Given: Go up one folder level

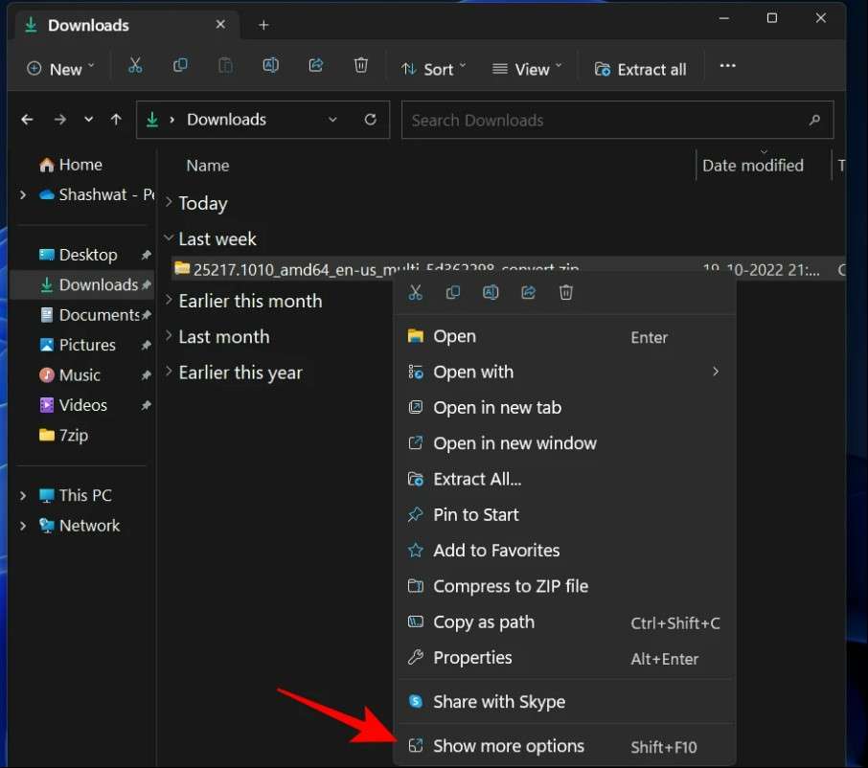Looking at the screenshot, I should (x=116, y=120).
